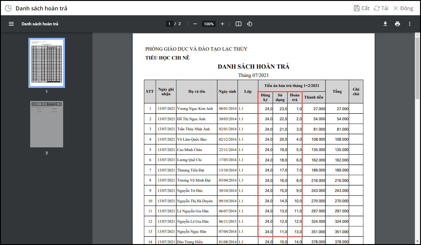Zoom in with the plus icon
The width and height of the screenshot is (421, 245).
click(222, 24)
